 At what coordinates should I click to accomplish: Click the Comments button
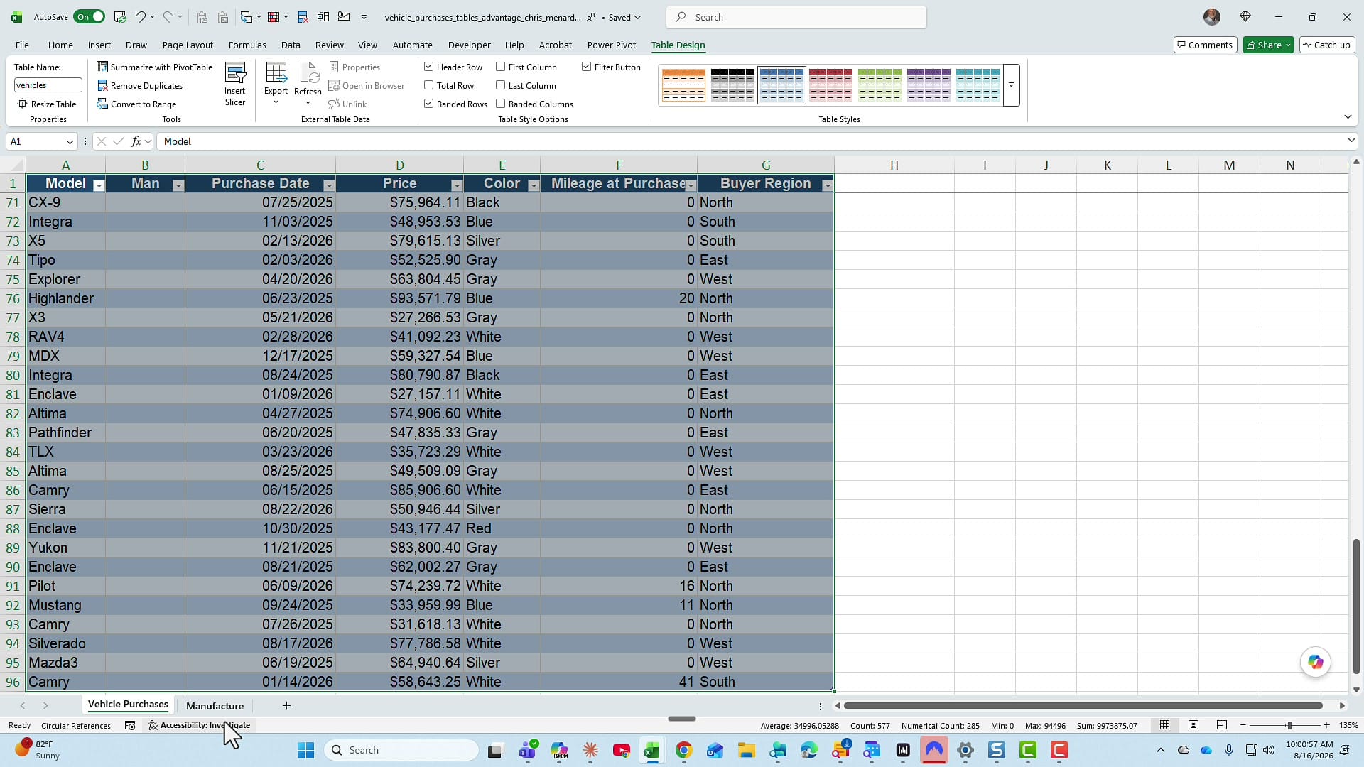pos(1205,45)
